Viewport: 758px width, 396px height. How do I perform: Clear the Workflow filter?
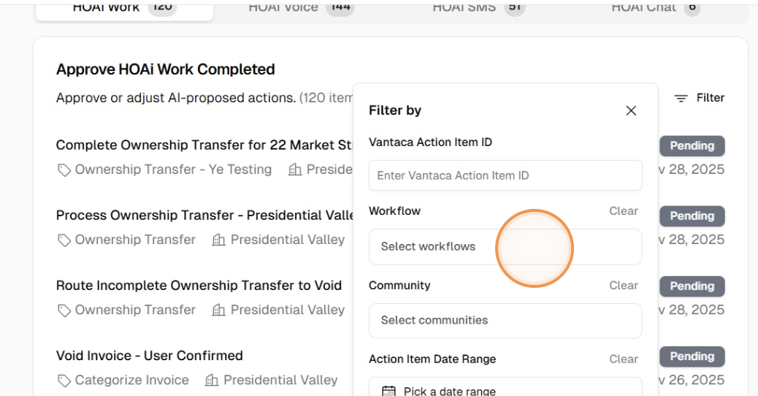click(624, 211)
